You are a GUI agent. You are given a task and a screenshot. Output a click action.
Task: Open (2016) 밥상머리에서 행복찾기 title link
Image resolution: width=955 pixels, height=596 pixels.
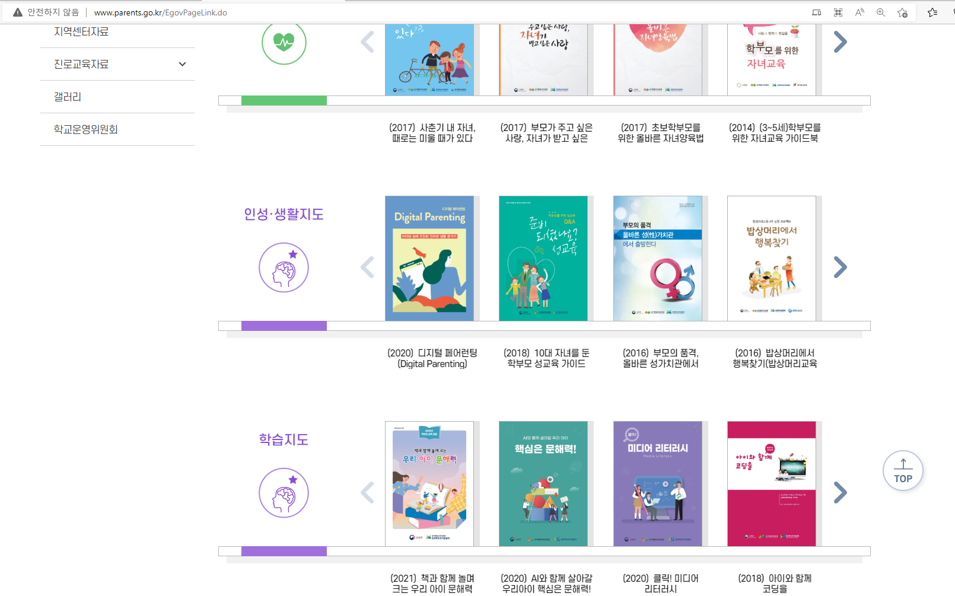pyautogui.click(x=775, y=358)
